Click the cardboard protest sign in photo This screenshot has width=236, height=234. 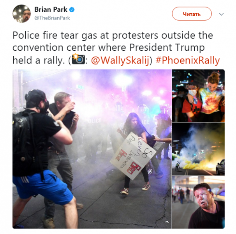pyautogui.click(x=133, y=156)
